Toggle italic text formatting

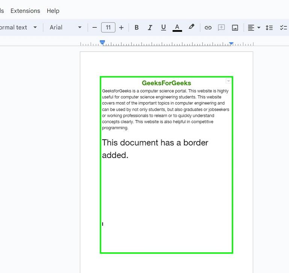(x=150, y=27)
